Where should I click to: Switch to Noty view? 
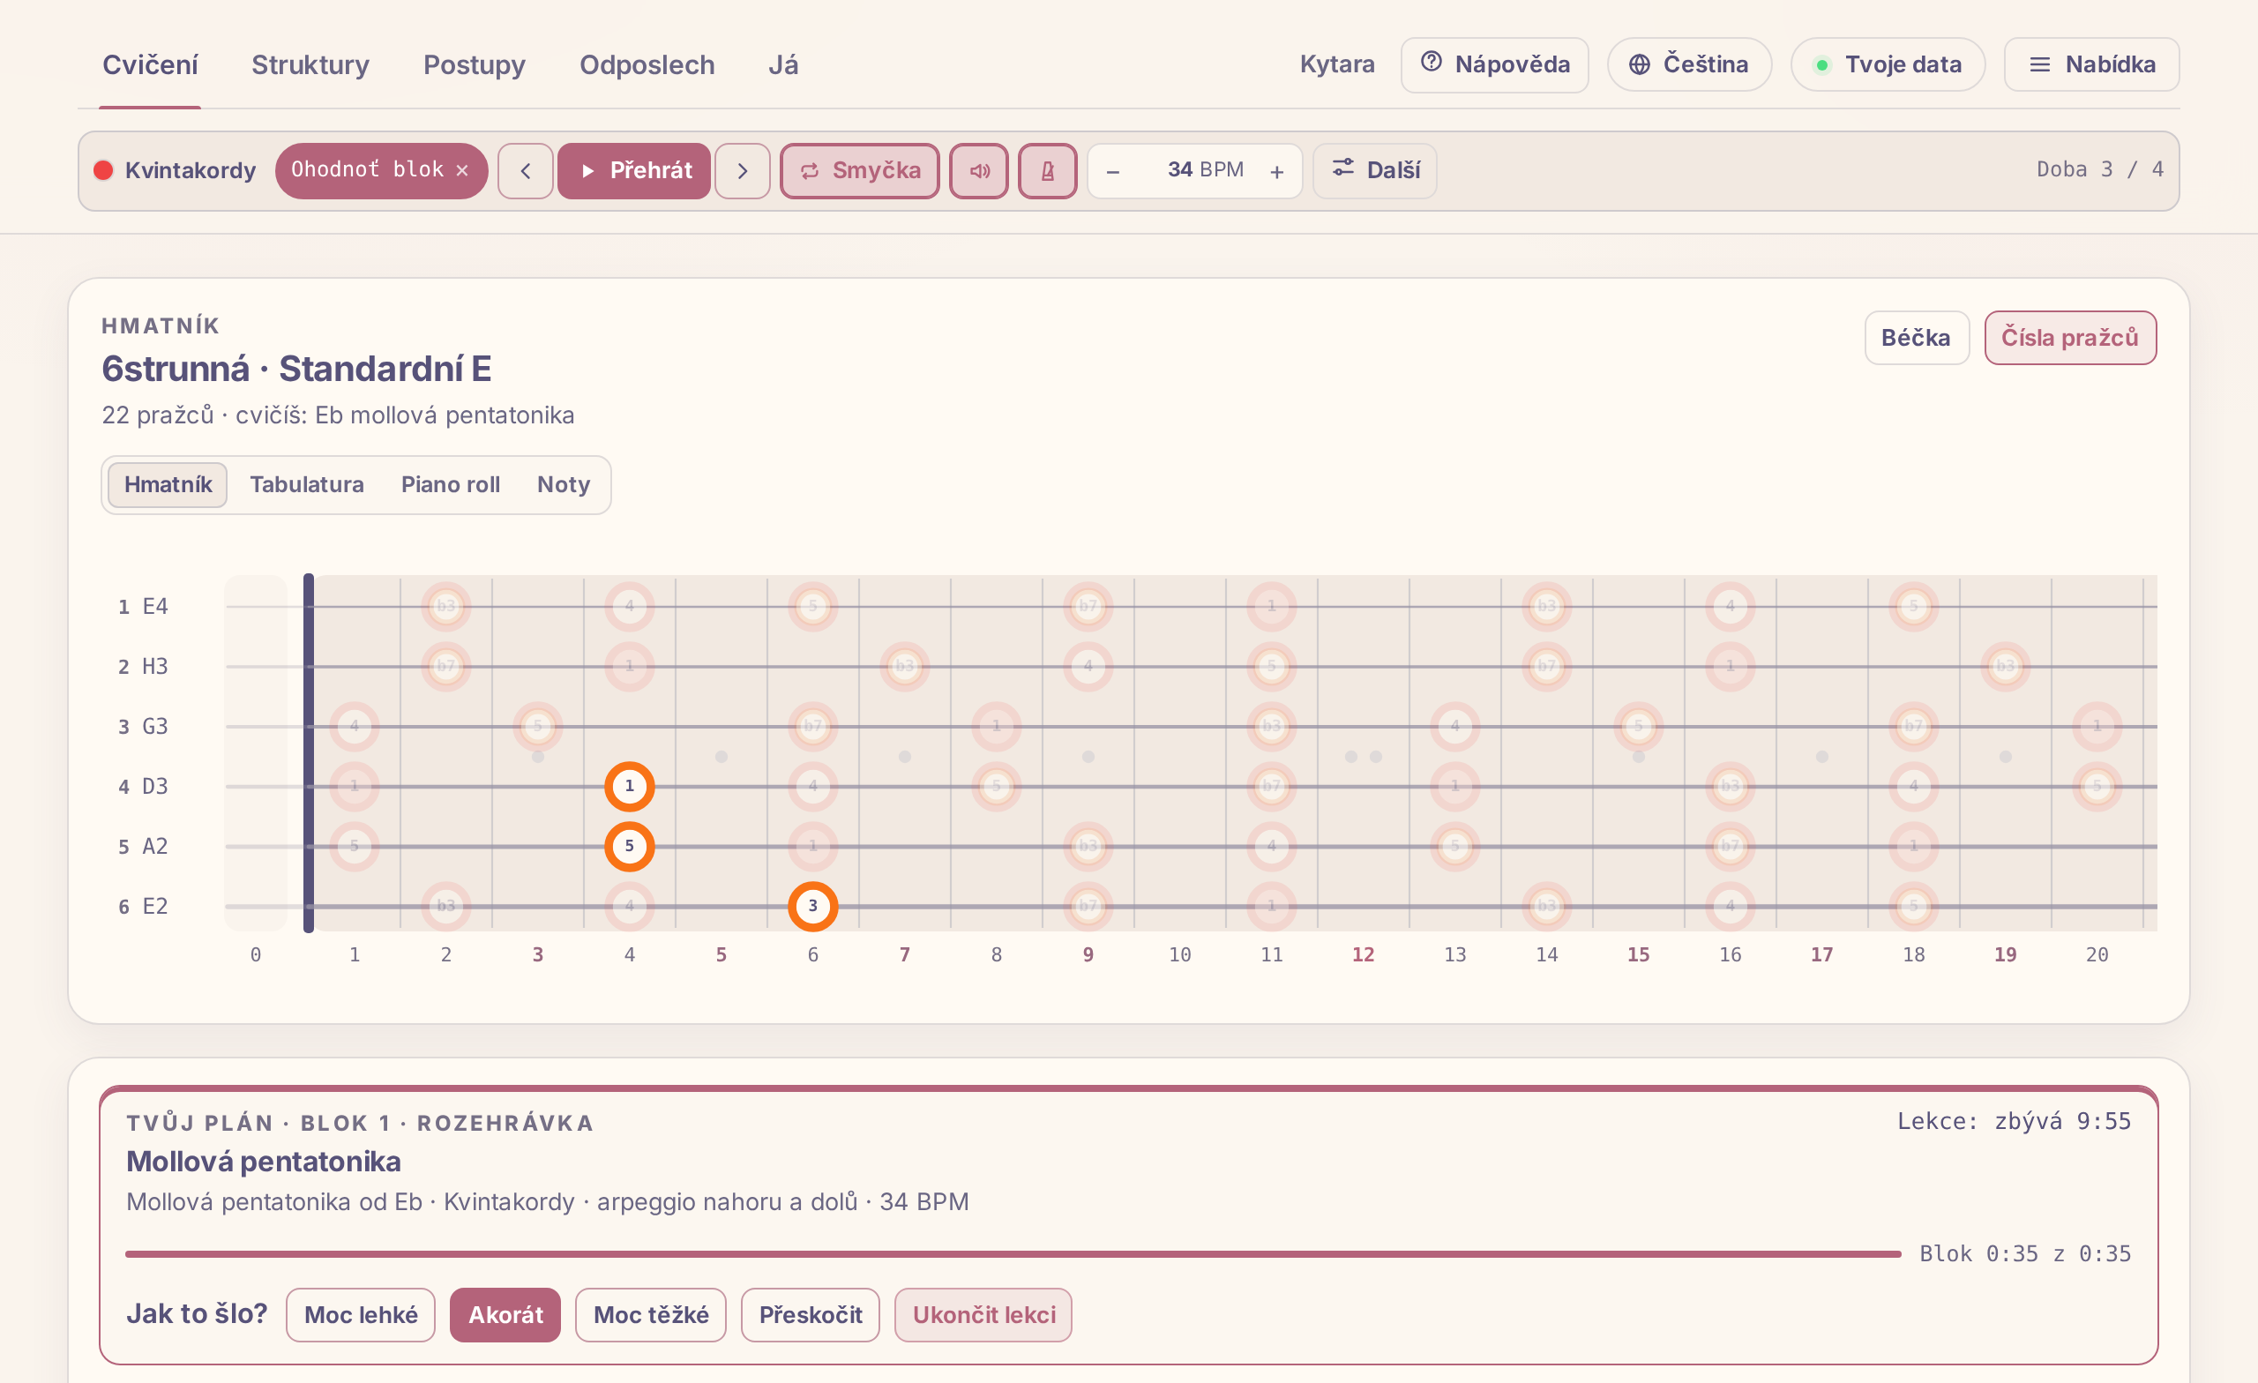[x=564, y=485]
